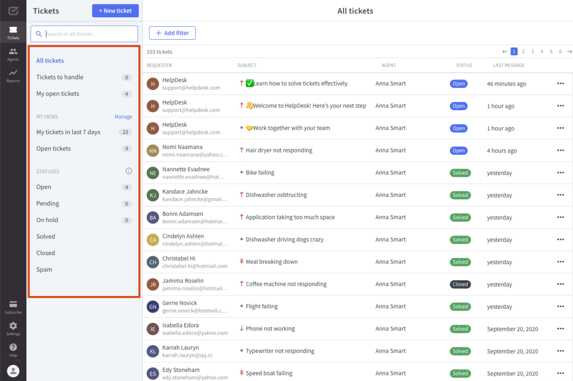Open the Help question mark icon
Viewport: 573px width, 381px height.
pos(13,350)
